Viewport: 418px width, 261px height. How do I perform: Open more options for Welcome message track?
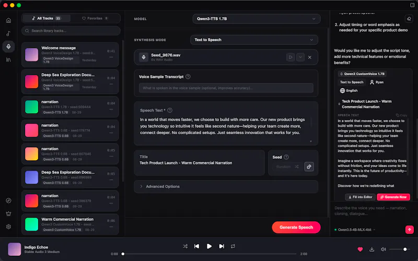point(111,57)
